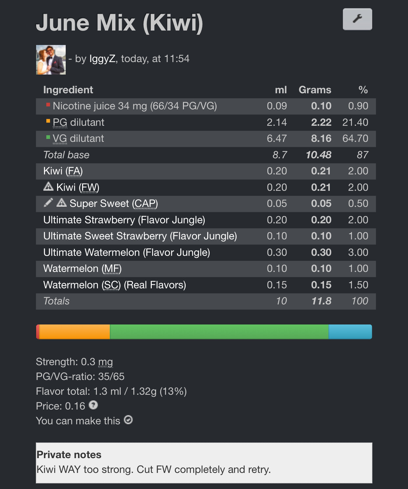The image size is (408, 489).
Task: Click the green VG dilutant color marker
Action: point(48,137)
